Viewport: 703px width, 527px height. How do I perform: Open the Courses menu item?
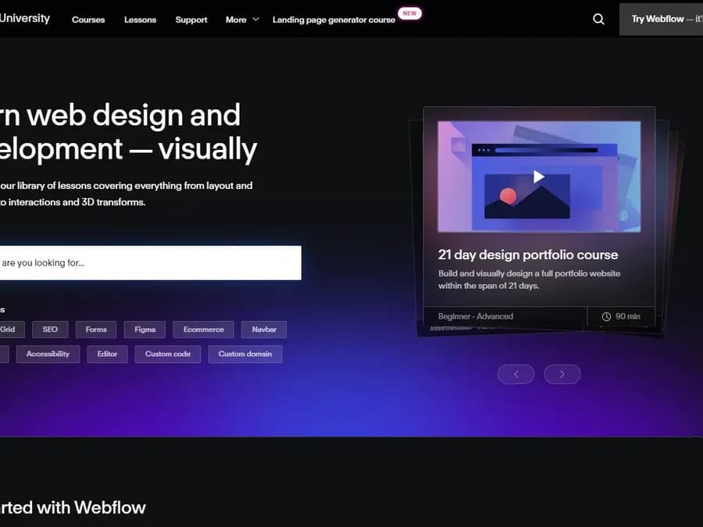pyautogui.click(x=88, y=20)
